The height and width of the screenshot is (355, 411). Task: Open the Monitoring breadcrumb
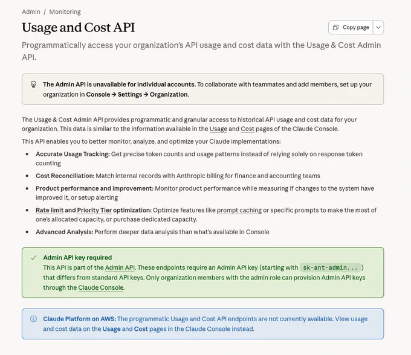coord(65,12)
